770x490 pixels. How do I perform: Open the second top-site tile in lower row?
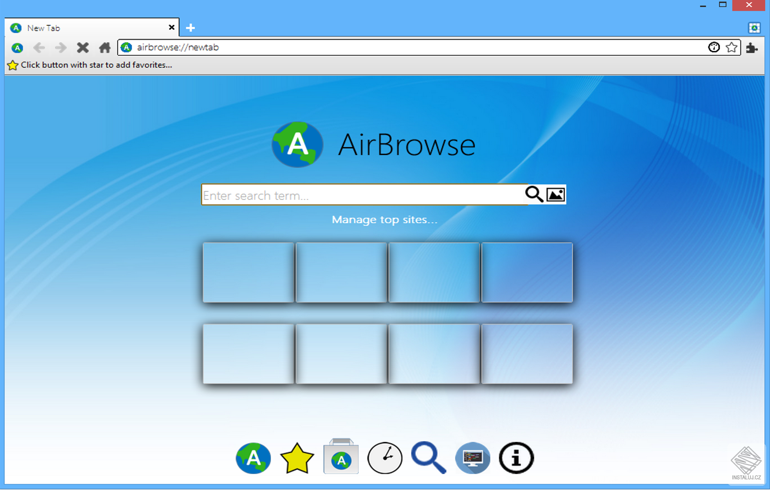point(341,354)
